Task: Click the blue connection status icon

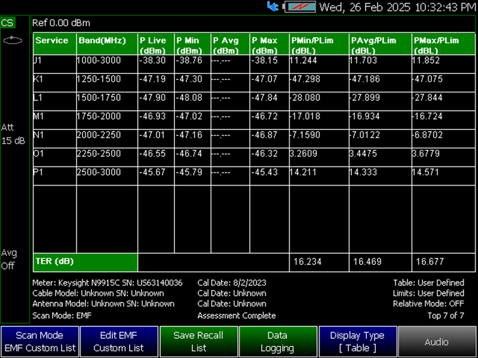Action: pyautogui.click(x=272, y=7)
